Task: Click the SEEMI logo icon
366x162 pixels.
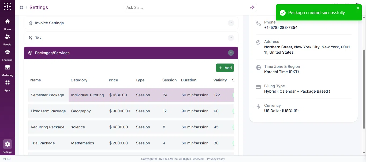Action: pyautogui.click(x=8, y=6)
